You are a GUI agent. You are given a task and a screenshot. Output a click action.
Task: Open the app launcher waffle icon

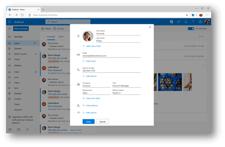pyautogui.click(x=10, y=22)
